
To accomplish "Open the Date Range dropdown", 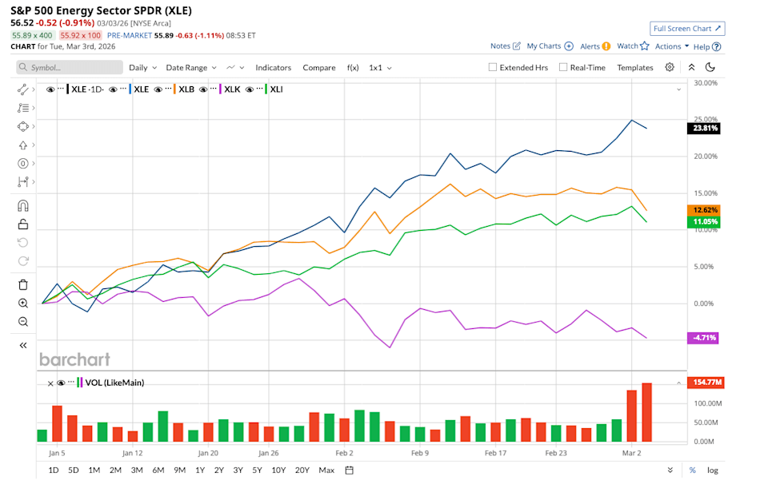I will (x=189, y=68).
